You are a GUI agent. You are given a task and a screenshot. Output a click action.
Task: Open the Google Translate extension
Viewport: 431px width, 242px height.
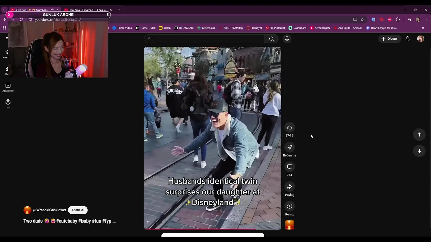pyautogui.click(x=373, y=19)
